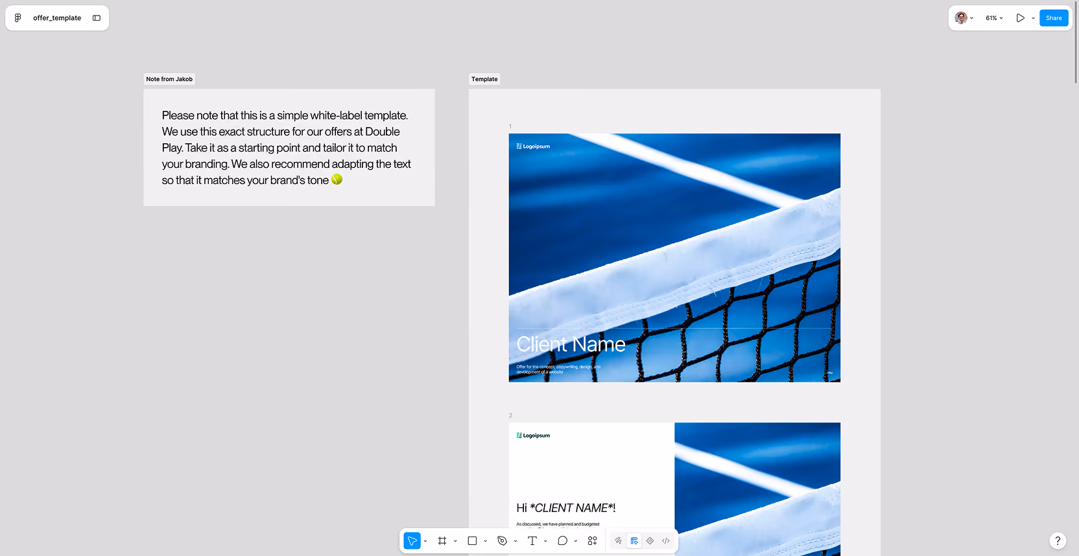The height and width of the screenshot is (556, 1079).
Task: Click the tennis ball emoji in note
Action: click(x=337, y=180)
